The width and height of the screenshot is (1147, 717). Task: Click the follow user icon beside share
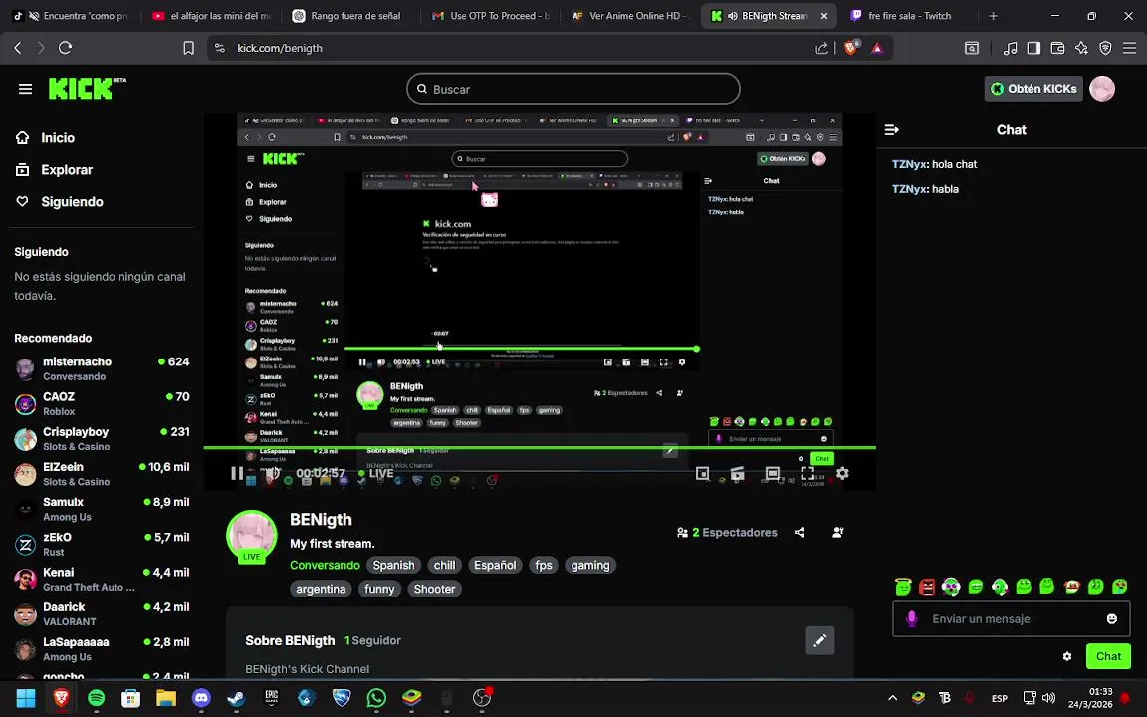pos(838,532)
